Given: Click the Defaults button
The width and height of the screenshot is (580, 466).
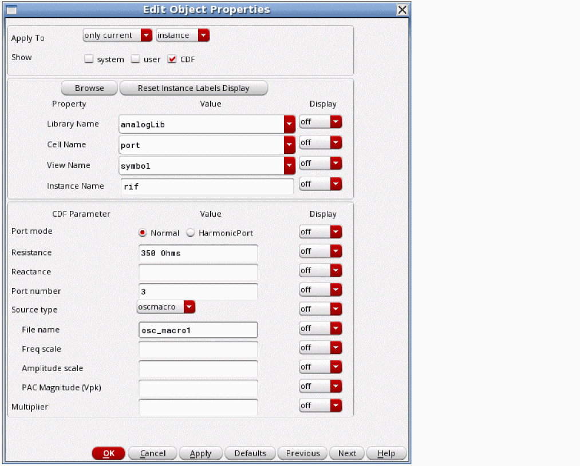Looking at the screenshot, I should click(250, 453).
